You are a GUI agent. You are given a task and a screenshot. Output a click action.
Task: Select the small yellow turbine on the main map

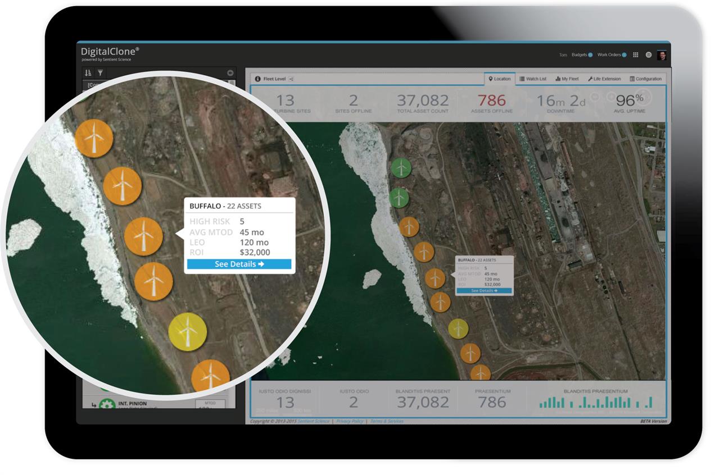pyautogui.click(x=459, y=329)
